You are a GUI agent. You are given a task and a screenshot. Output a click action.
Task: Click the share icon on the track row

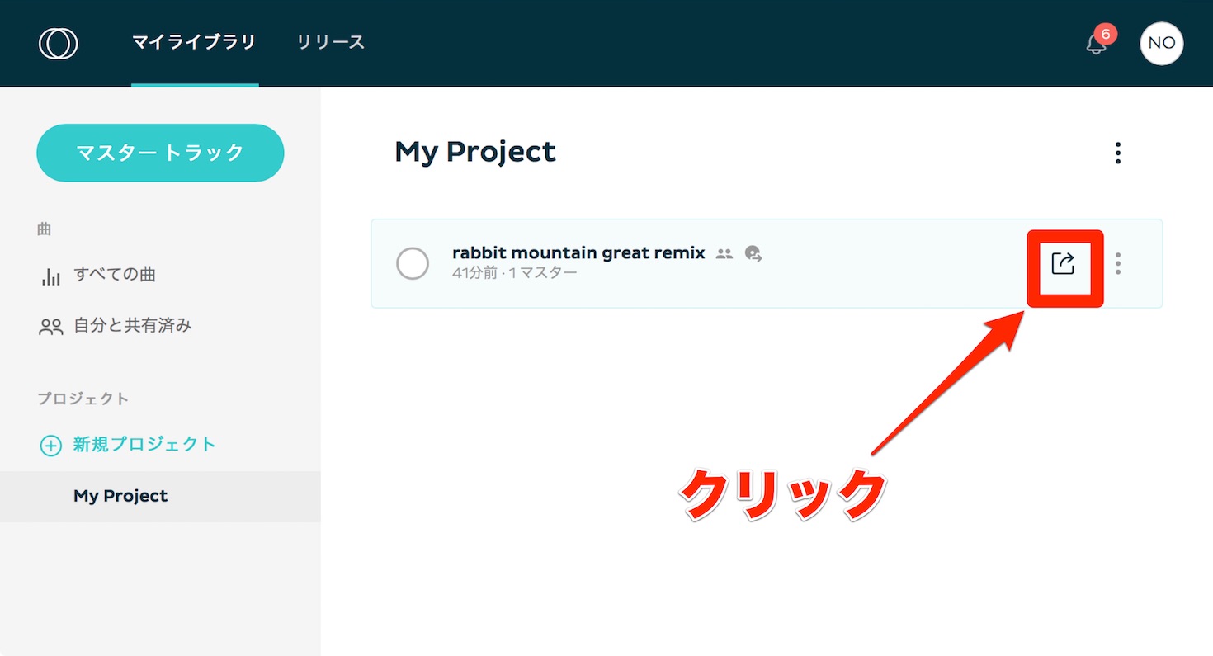[1064, 264]
